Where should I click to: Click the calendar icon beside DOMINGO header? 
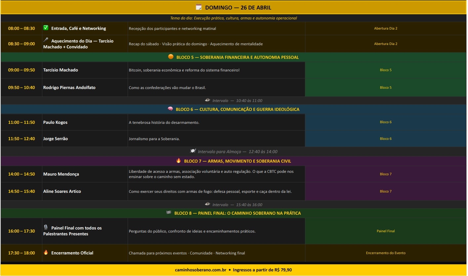click(199, 7)
